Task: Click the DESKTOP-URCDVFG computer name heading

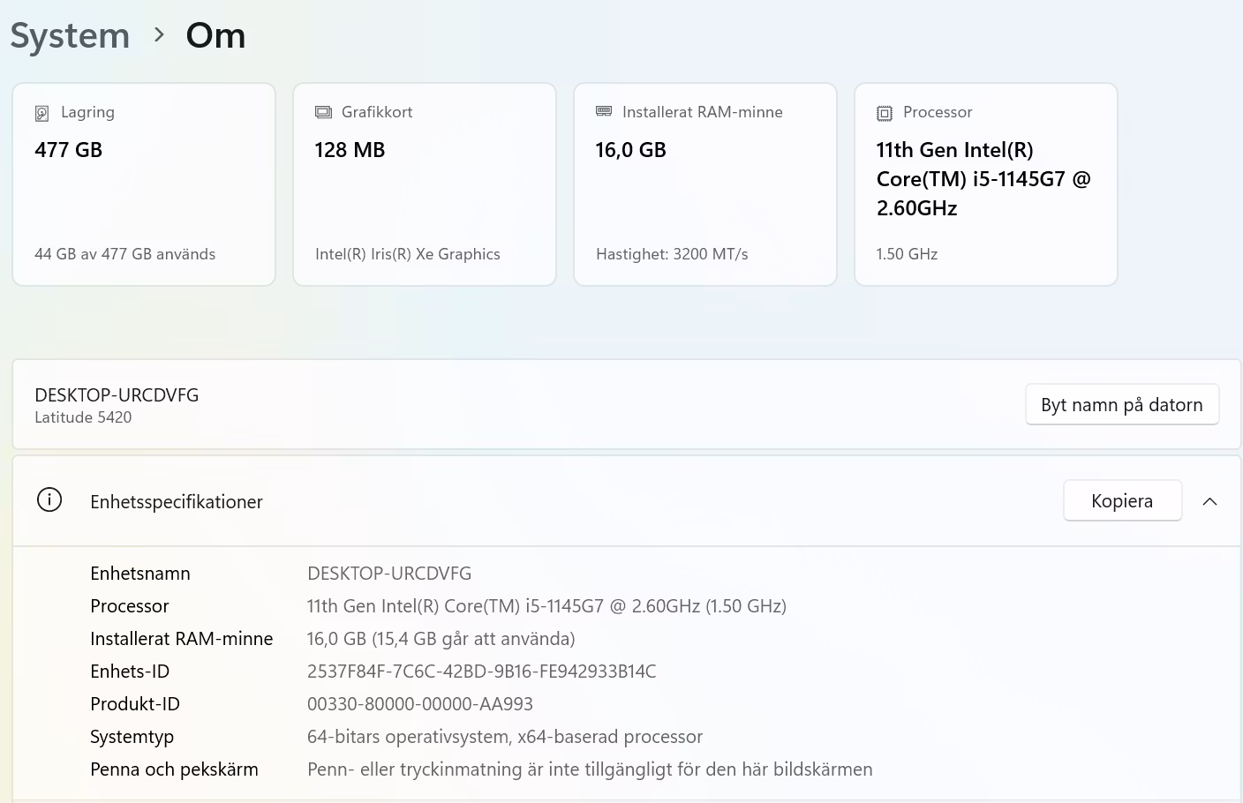Action: coord(117,395)
